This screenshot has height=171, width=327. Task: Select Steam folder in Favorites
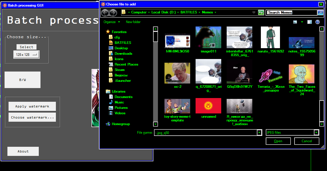click(x=119, y=70)
